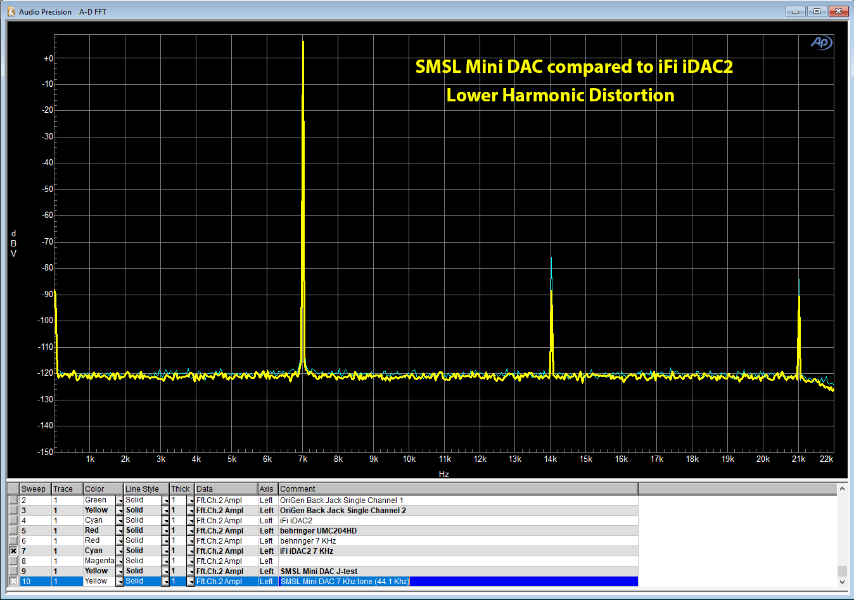Select the Thick column header
Screen dimensions: 854x600
(182, 489)
